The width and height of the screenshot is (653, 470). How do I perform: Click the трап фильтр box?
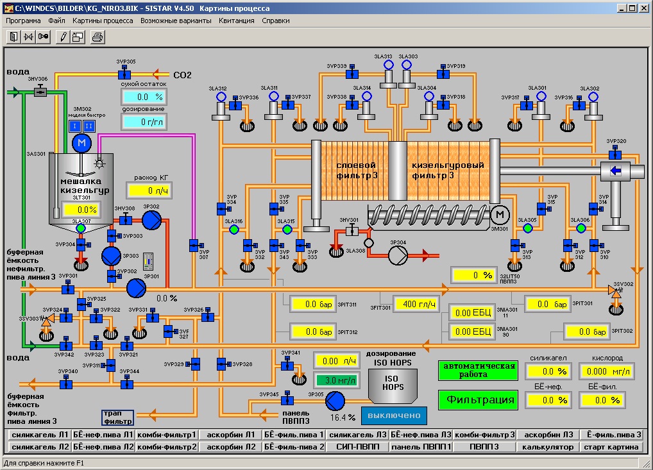[x=118, y=417]
